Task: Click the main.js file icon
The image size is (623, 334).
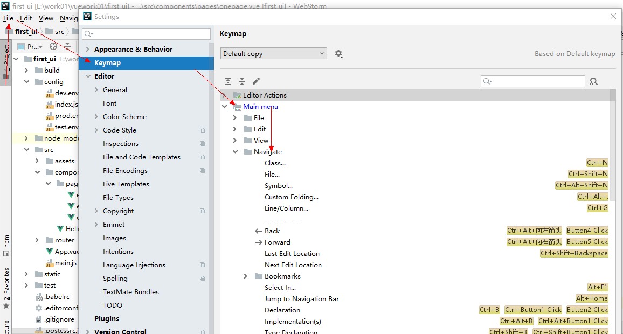Action: [49, 263]
